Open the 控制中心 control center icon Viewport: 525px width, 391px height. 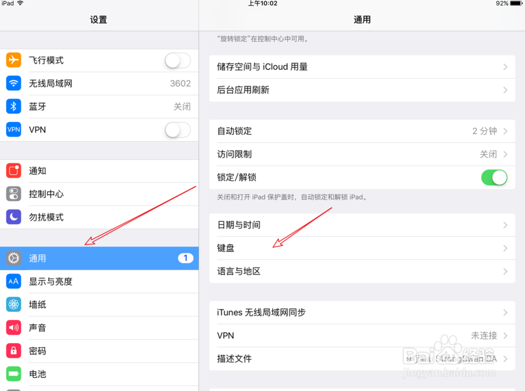tap(14, 194)
